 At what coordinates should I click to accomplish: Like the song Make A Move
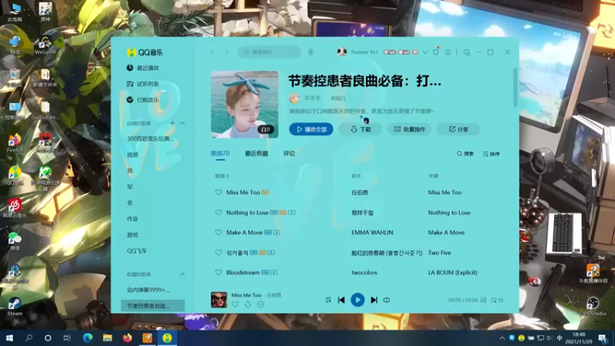218,233
